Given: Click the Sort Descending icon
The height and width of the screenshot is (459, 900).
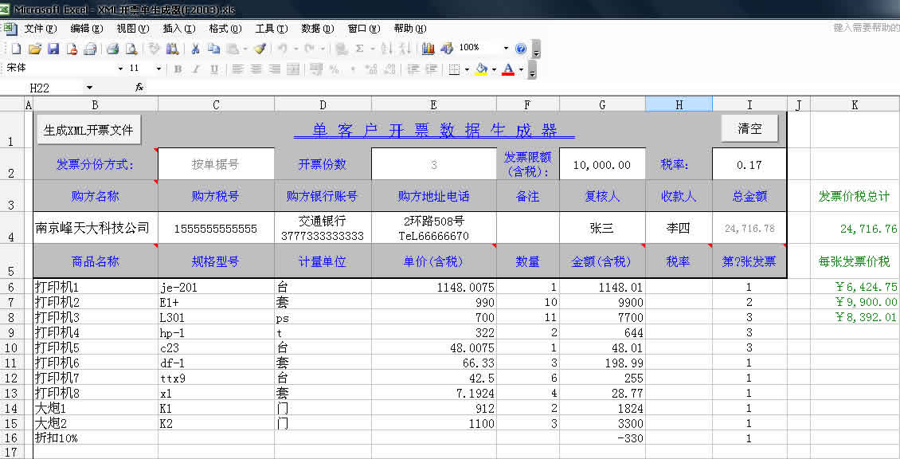Looking at the screenshot, I should [405, 49].
